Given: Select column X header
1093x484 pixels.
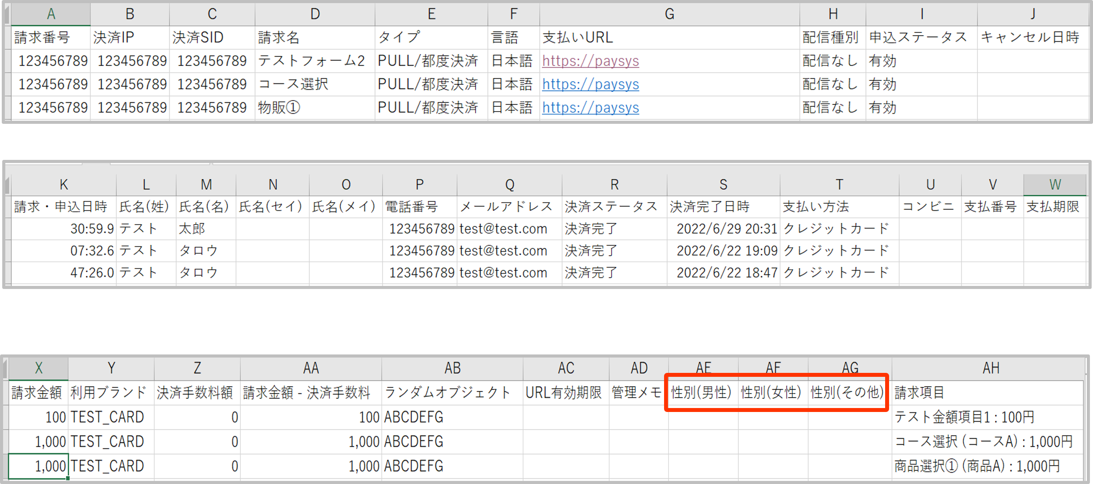Looking at the screenshot, I should (39, 368).
